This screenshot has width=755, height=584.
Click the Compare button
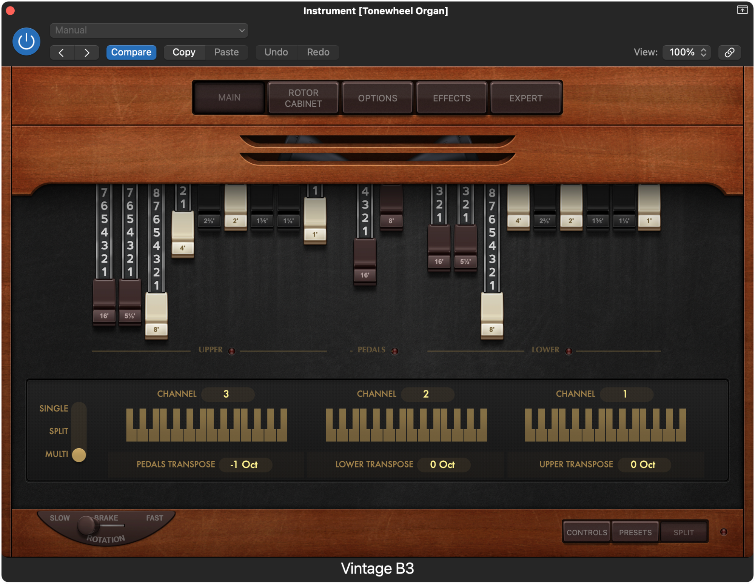(131, 52)
